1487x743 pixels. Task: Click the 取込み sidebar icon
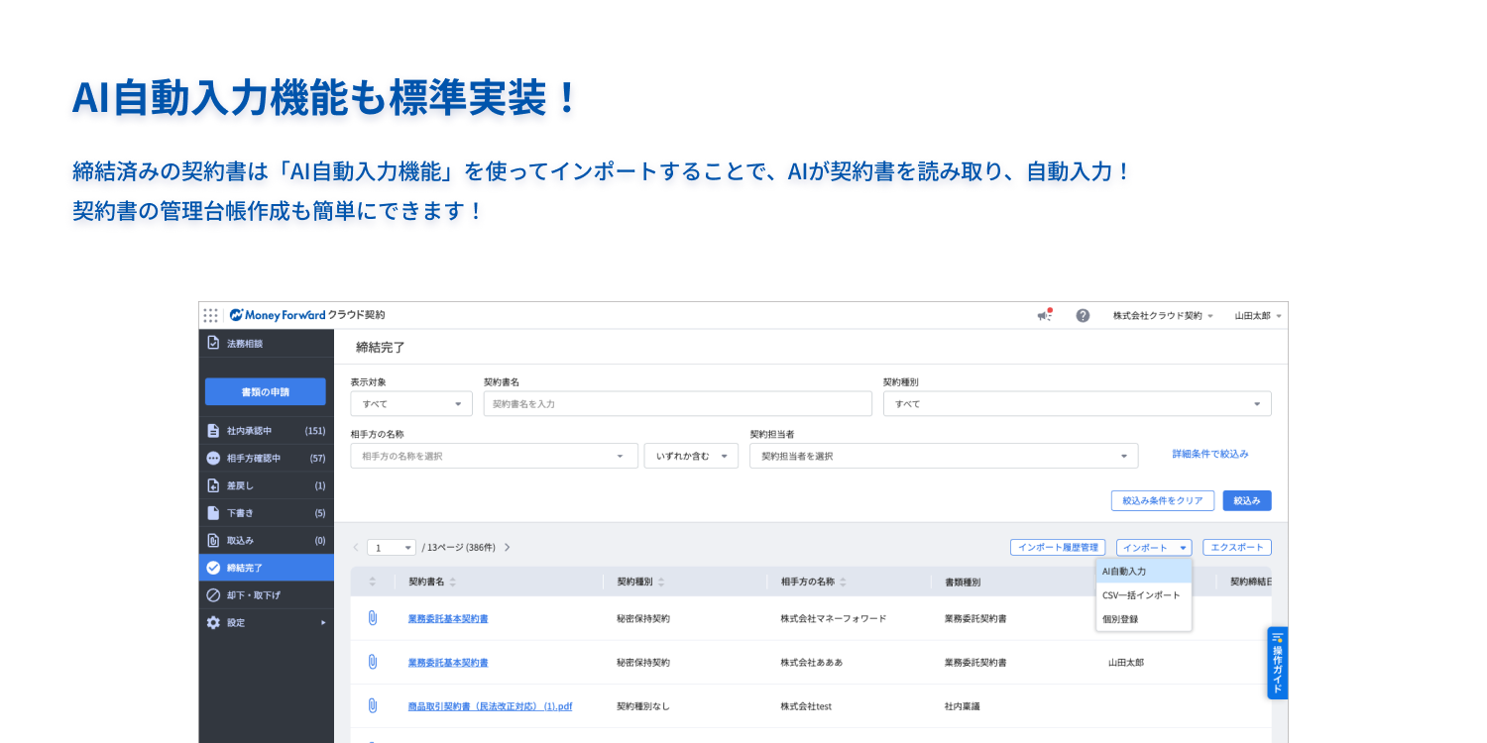pos(212,540)
